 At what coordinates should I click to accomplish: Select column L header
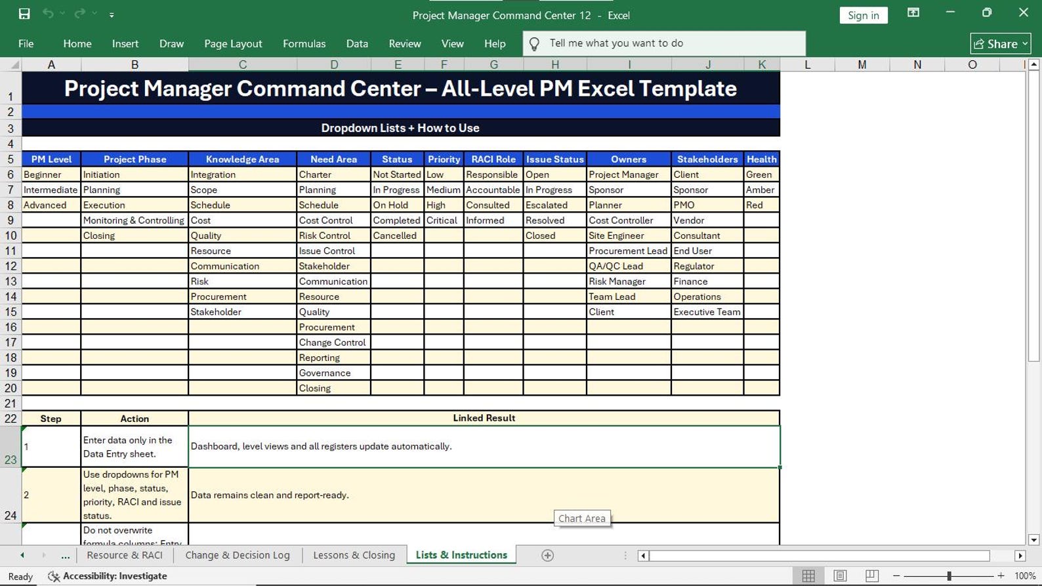pyautogui.click(x=807, y=64)
